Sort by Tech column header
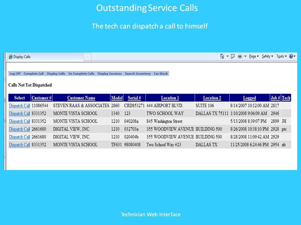 [286, 98]
